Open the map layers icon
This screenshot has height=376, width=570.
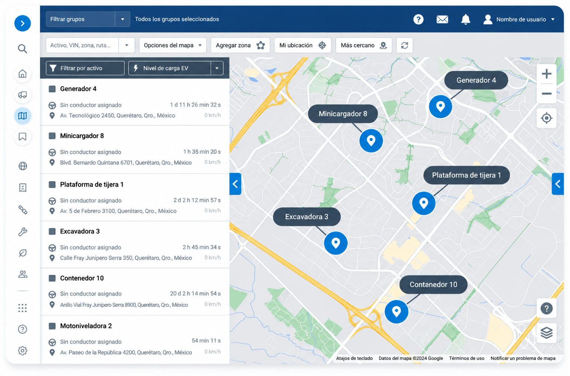pos(546,333)
